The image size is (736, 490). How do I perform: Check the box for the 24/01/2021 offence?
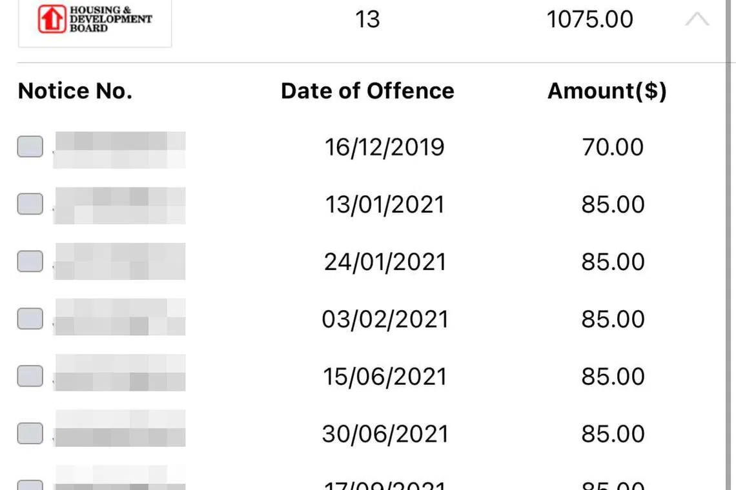30,261
